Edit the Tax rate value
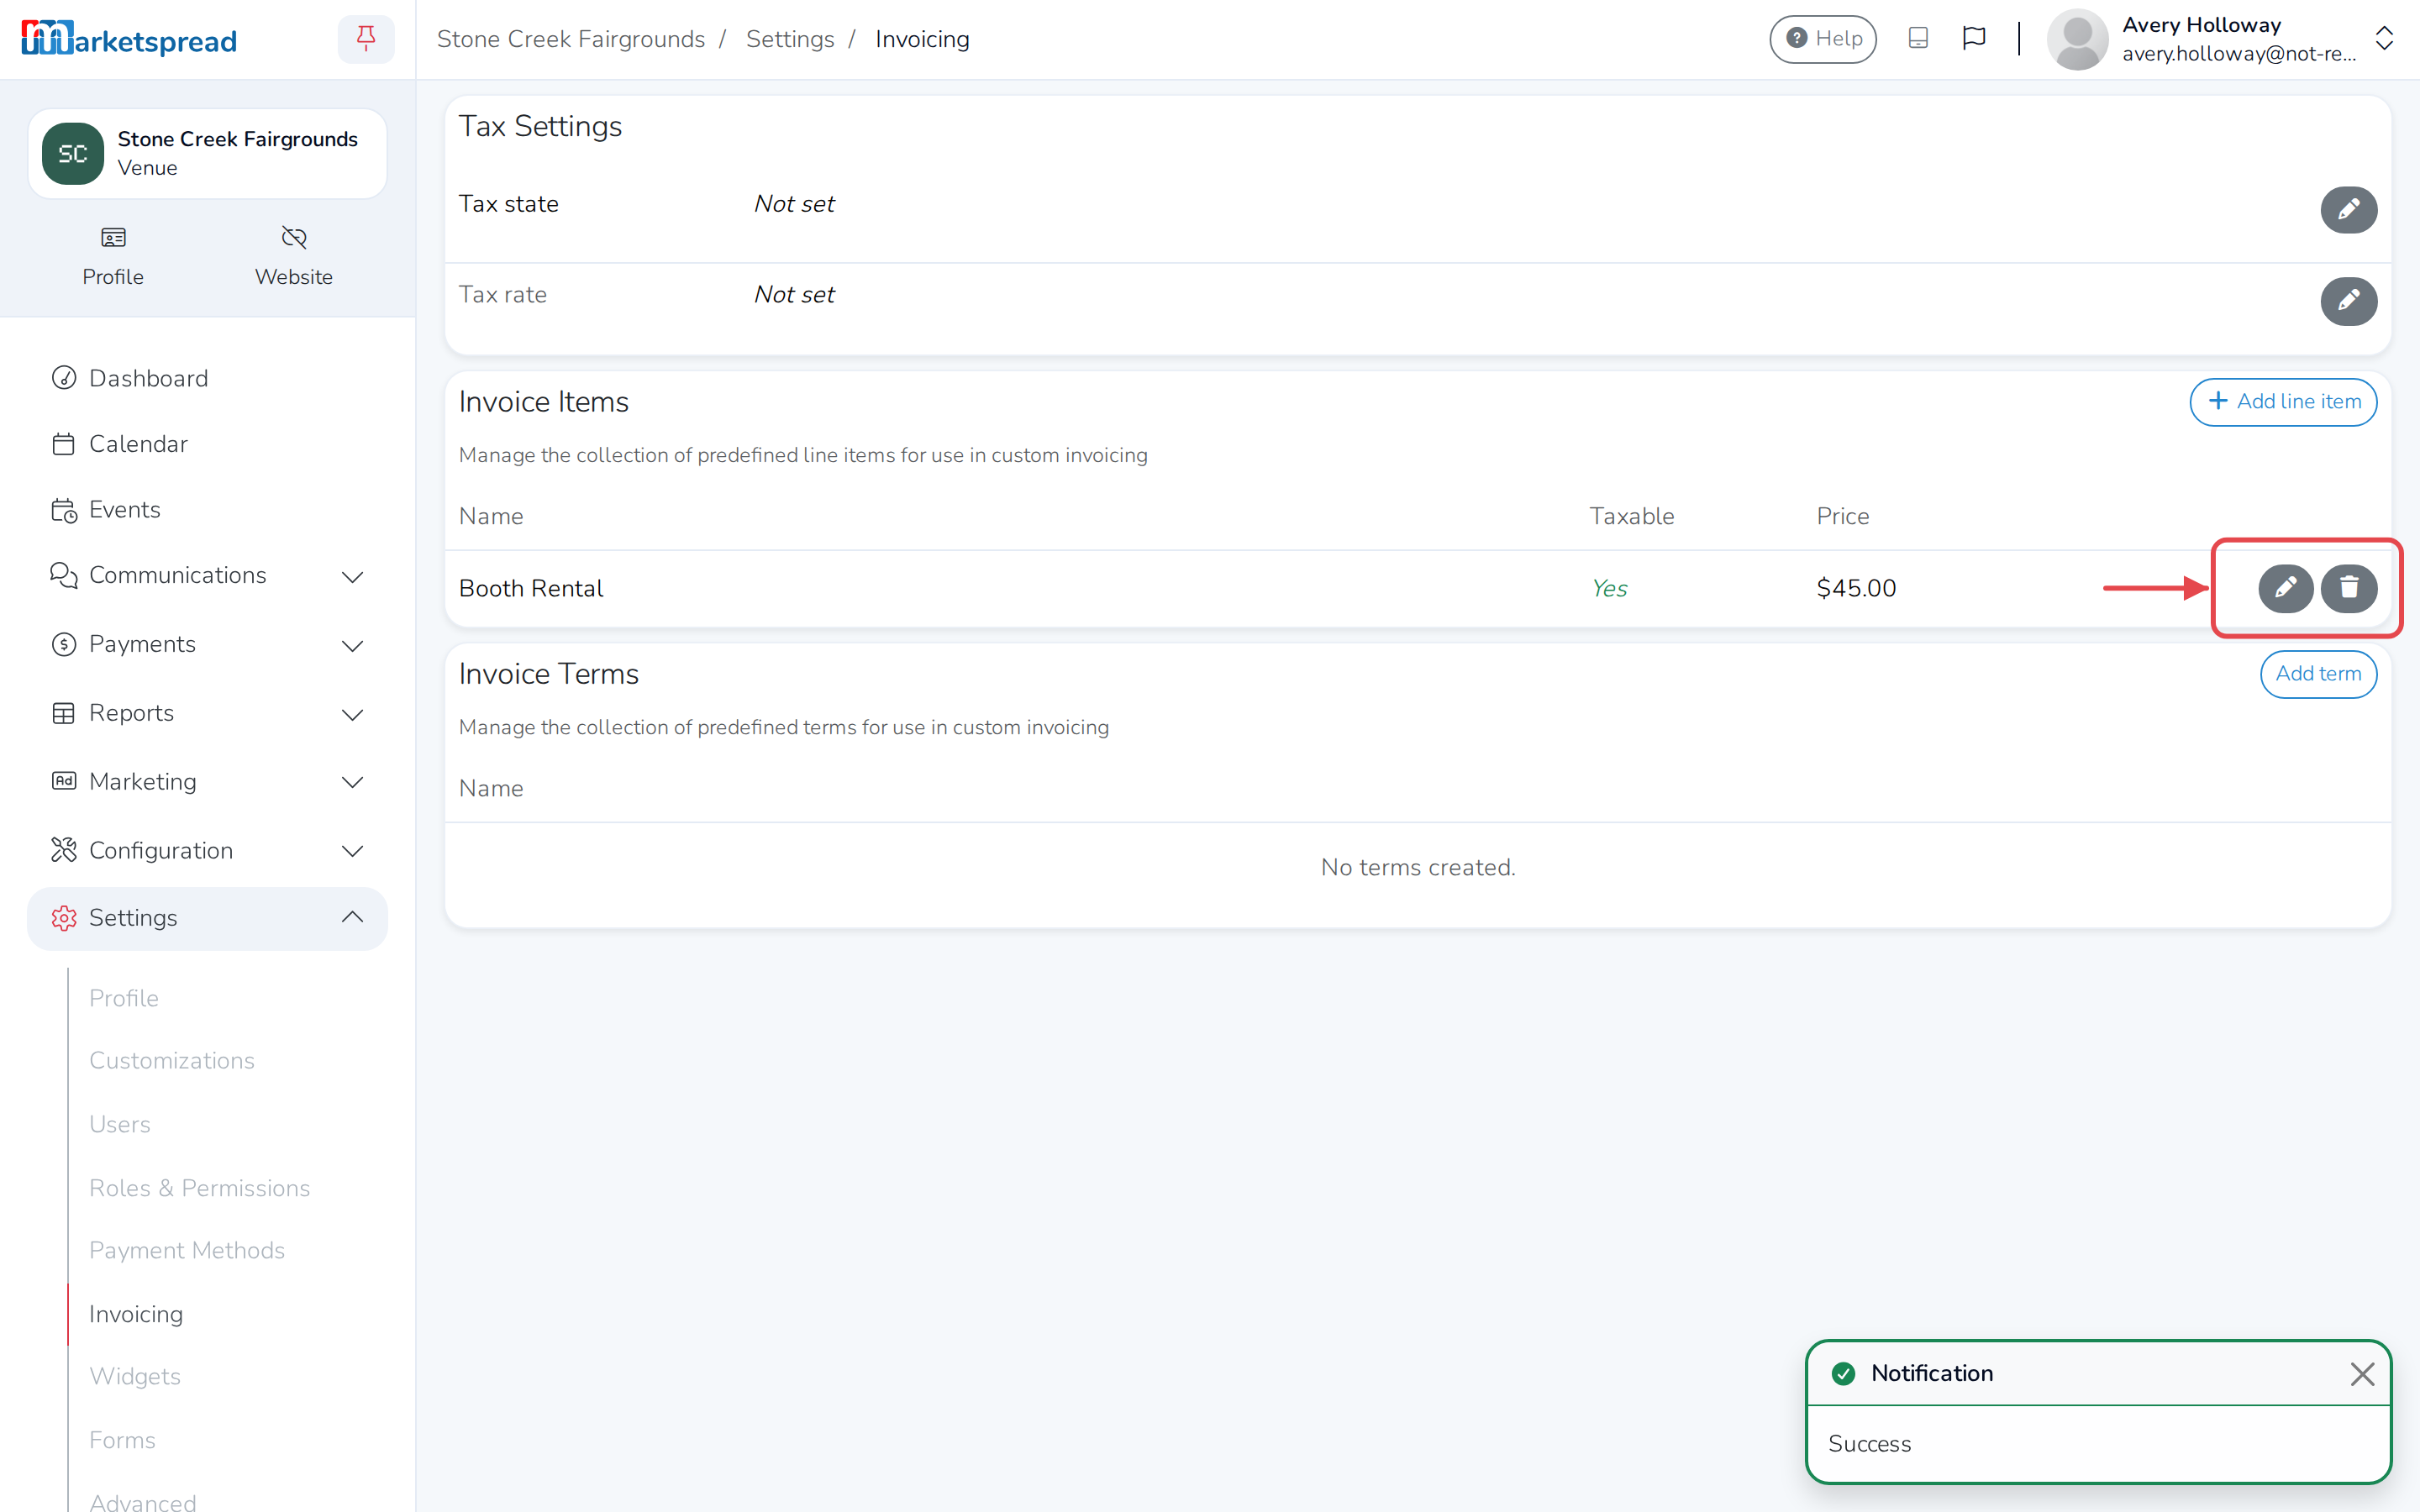This screenshot has width=2420, height=1512. tap(2348, 300)
